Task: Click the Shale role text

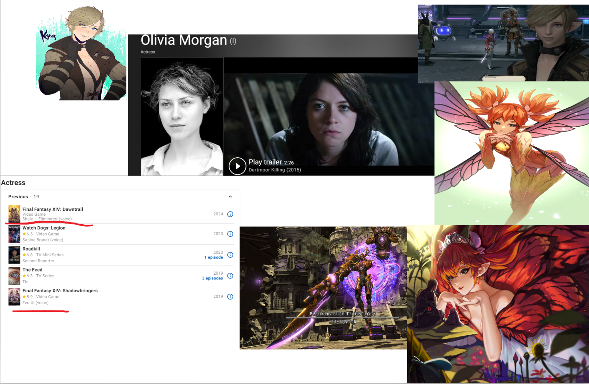Action: click(x=28, y=219)
